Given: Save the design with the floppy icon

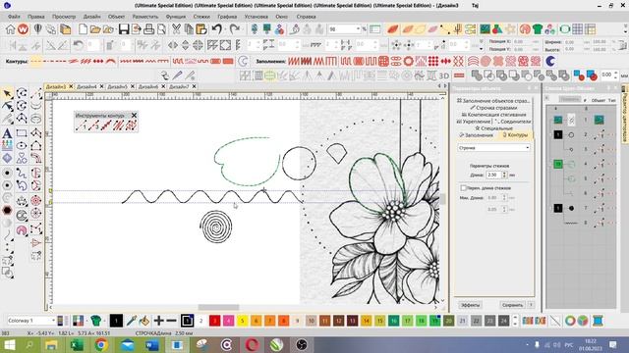Looking at the screenshot, I should pyautogui.click(x=124, y=29).
